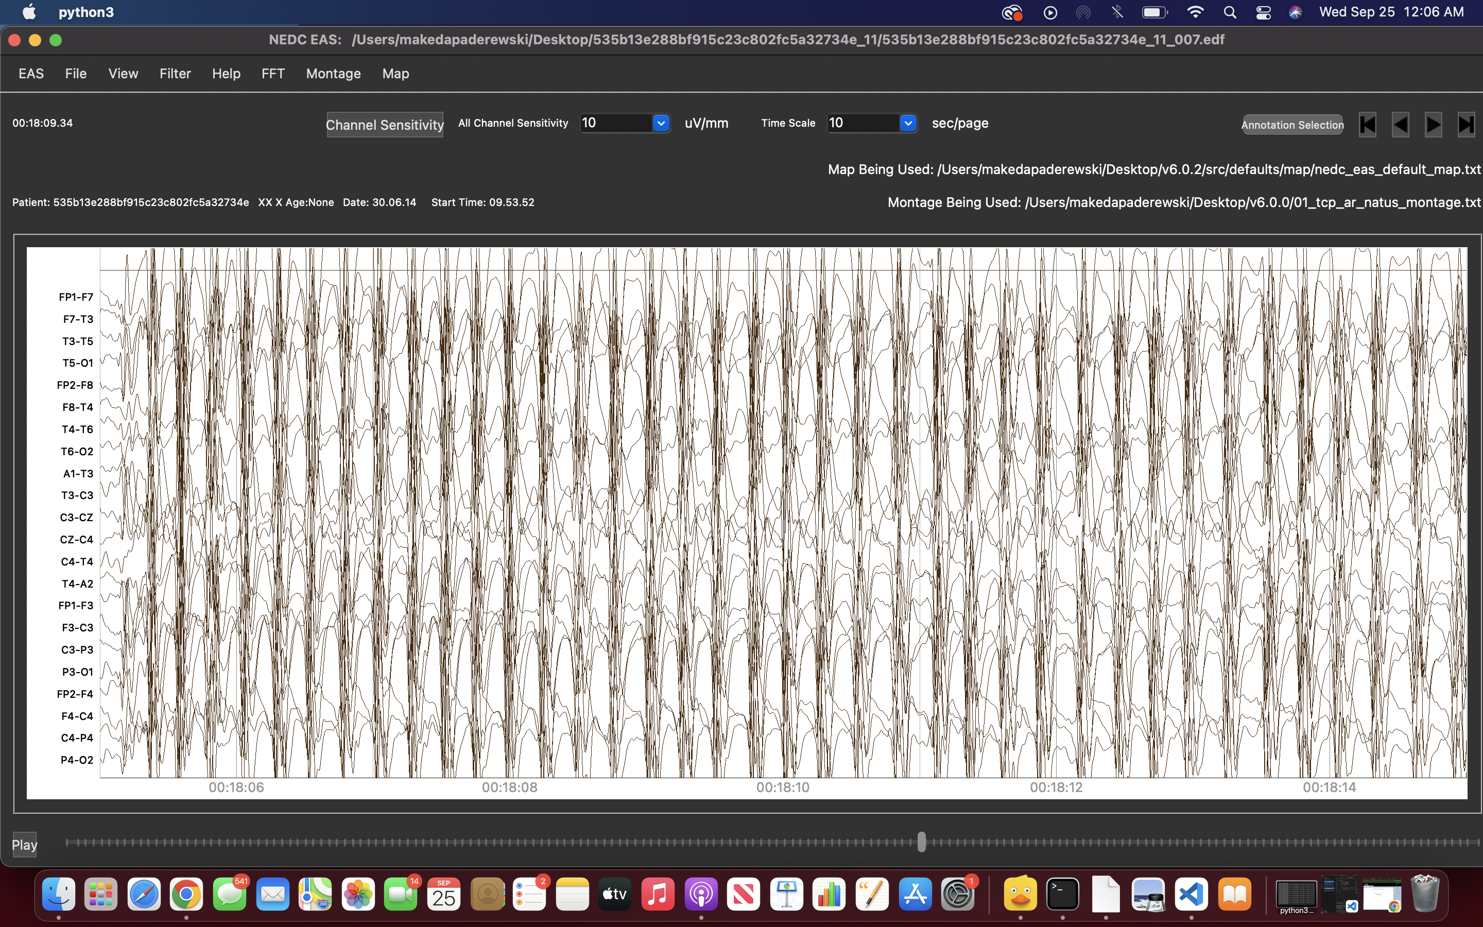Open Visual Studio Code in dock
Image resolution: width=1483 pixels, height=927 pixels.
1191,895
